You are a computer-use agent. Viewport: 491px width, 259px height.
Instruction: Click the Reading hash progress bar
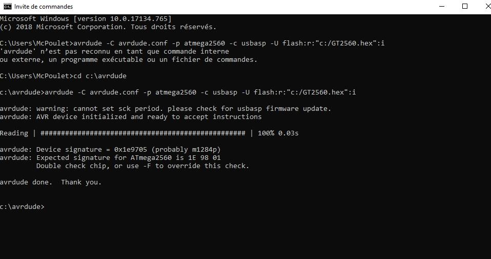point(142,133)
